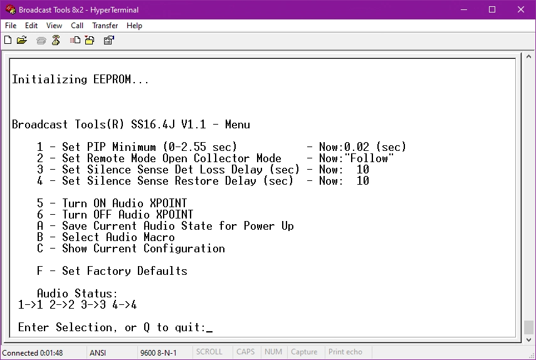536x360 pixels.
Task: Open a saved session with the folder icon
Action: 21,40
